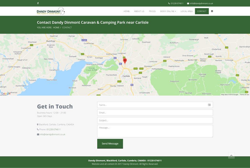
Task: Open the hamburger menu icon
Action: tap(212, 11)
